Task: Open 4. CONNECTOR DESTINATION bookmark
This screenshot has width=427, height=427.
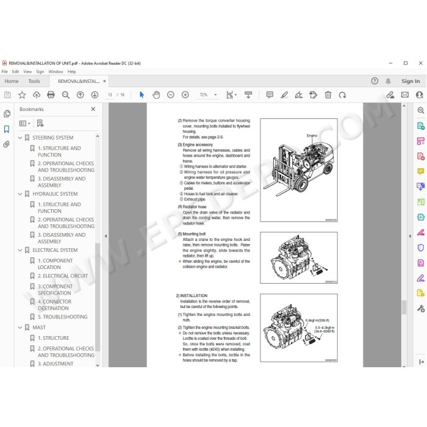Action: pos(55,305)
